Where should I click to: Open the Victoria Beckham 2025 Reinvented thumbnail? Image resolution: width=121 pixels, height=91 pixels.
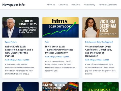point(101,27)
